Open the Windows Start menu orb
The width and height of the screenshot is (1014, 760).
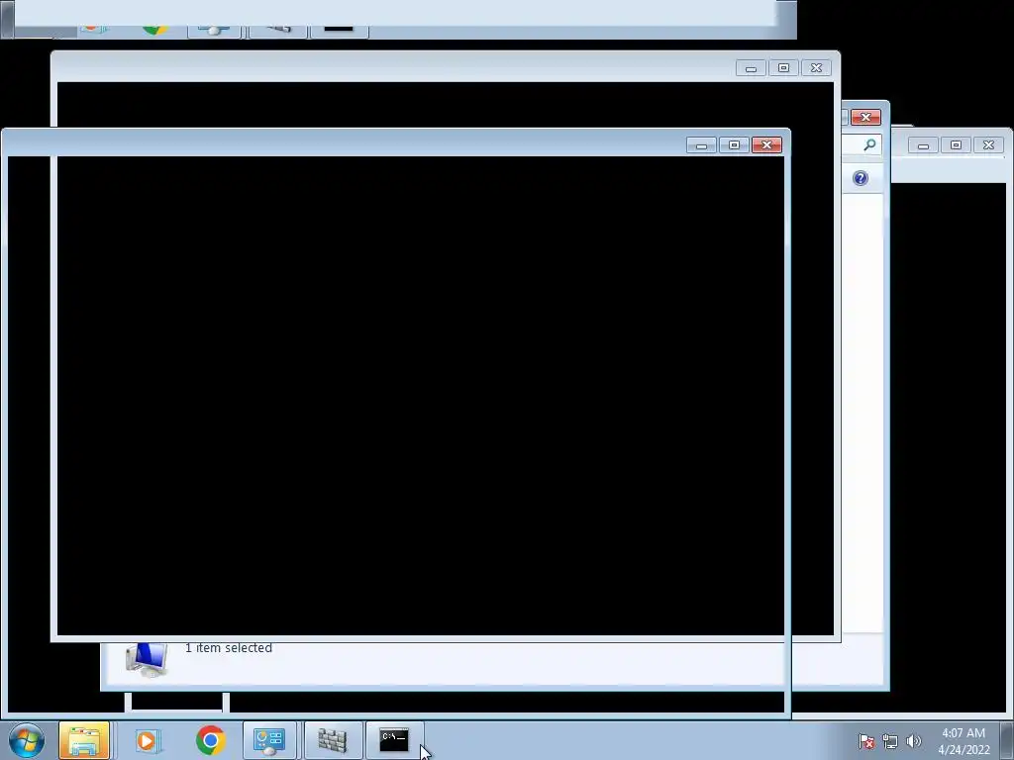(x=27, y=740)
